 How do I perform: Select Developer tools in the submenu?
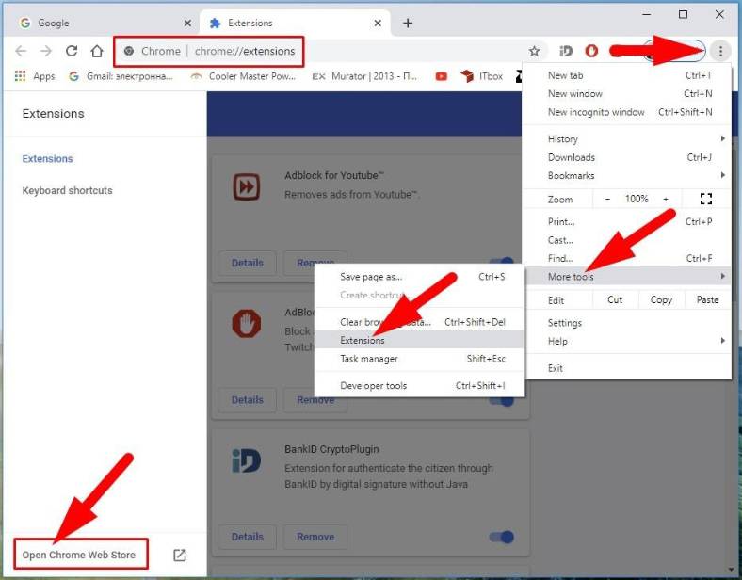point(419,385)
